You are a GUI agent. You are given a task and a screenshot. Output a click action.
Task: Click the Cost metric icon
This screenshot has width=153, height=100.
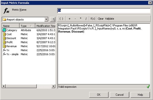[4, 34]
